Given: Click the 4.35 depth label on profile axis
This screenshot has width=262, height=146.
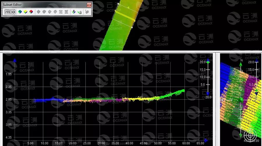Looking at the screenshot, I should (9, 138).
